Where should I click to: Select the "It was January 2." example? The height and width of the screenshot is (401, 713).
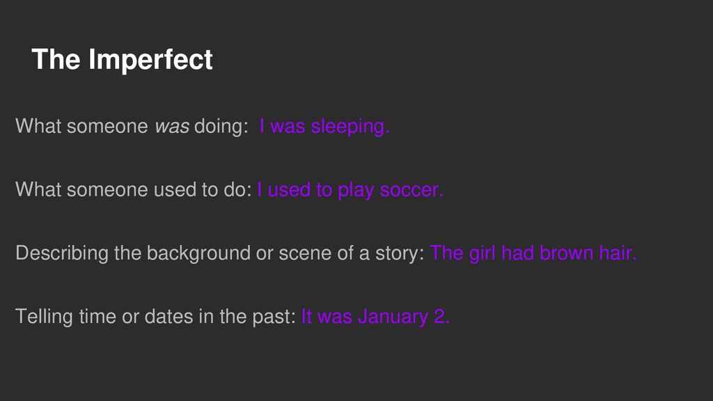375,317
